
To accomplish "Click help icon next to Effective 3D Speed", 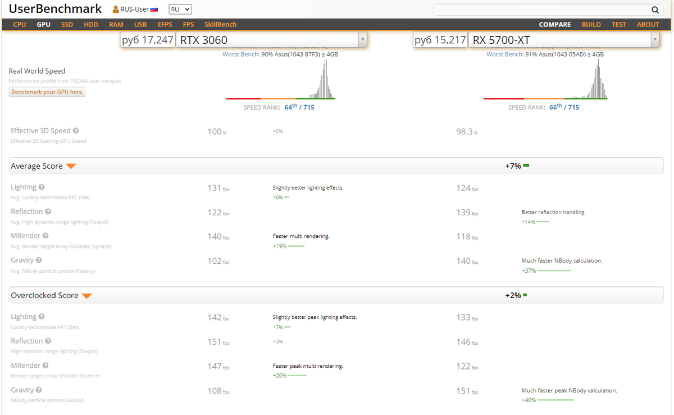I will (x=76, y=130).
